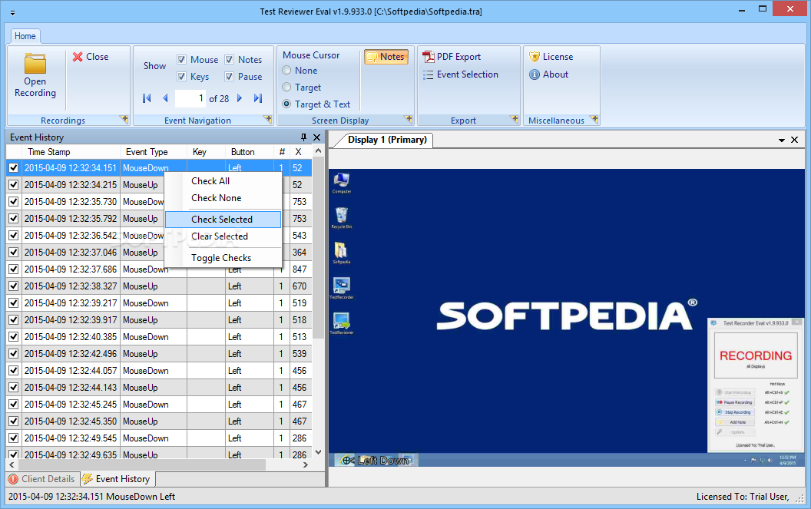Choose Check Selected from context menu
The image size is (811, 509).
223,220
